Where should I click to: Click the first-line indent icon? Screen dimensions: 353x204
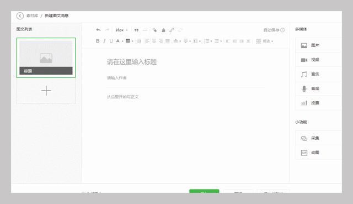(139, 41)
